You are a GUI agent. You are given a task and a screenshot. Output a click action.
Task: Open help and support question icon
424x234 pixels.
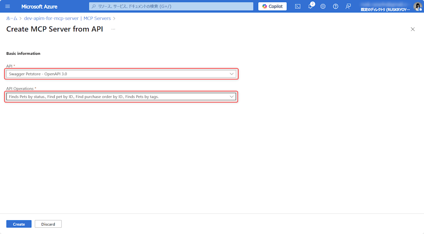tap(336, 6)
